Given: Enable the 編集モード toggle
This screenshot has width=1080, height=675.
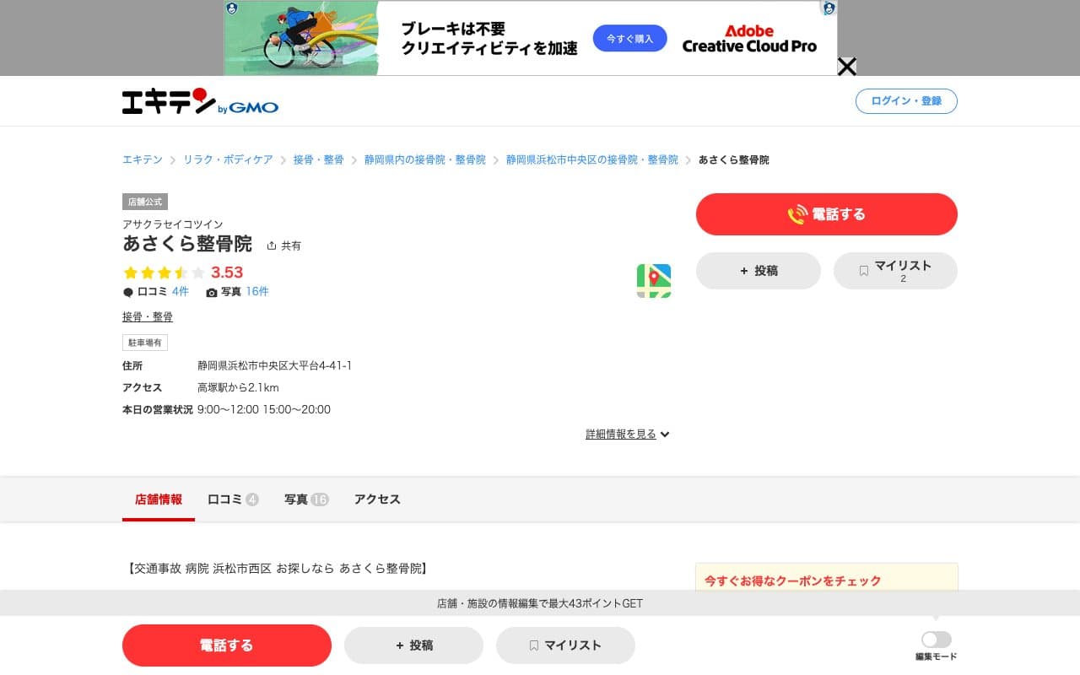Looking at the screenshot, I should click(x=935, y=640).
